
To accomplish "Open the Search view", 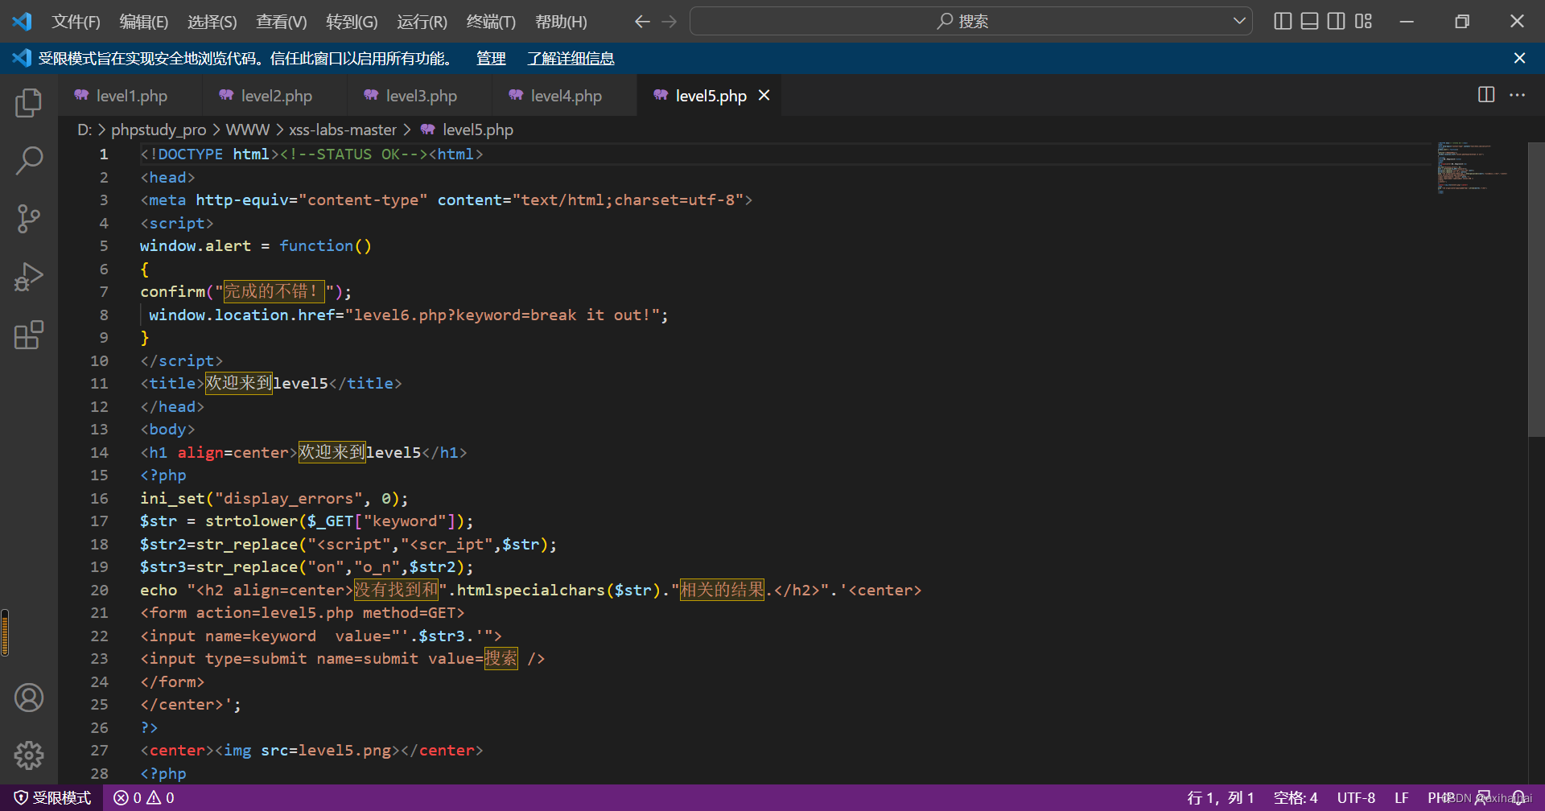I will (29, 160).
